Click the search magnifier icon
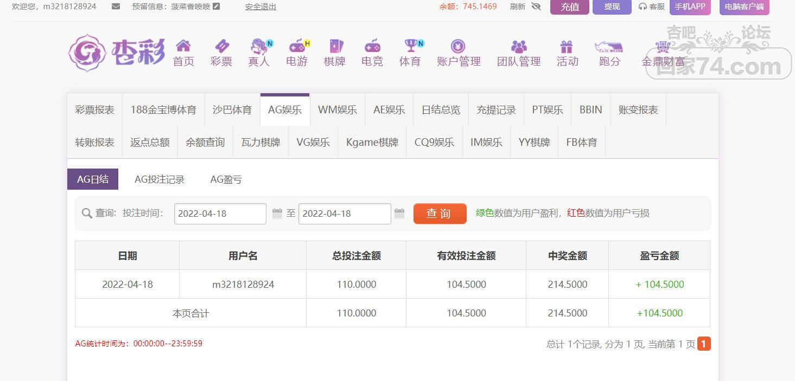This screenshot has width=795, height=381. (x=87, y=214)
